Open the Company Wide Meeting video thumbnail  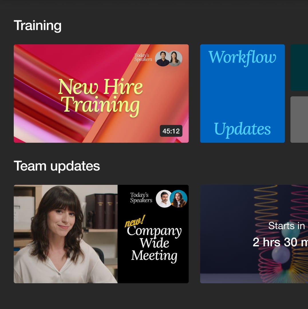(101, 234)
